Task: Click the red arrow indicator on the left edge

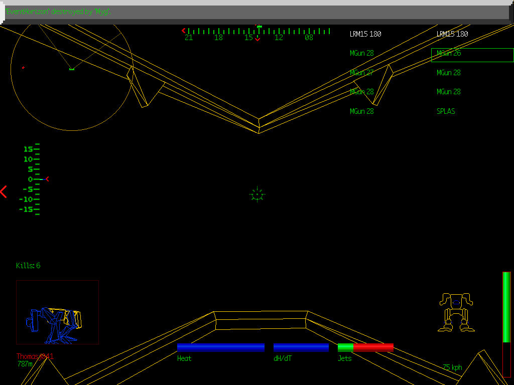Action: tap(4, 191)
